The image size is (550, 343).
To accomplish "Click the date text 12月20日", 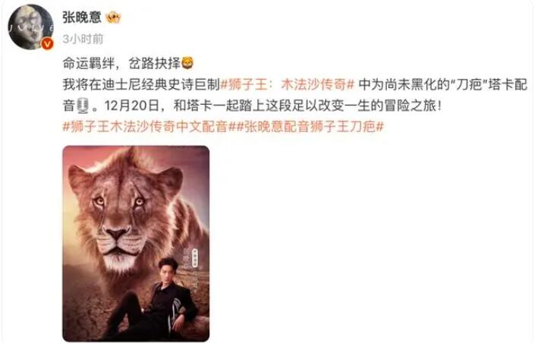I will [x=132, y=105].
